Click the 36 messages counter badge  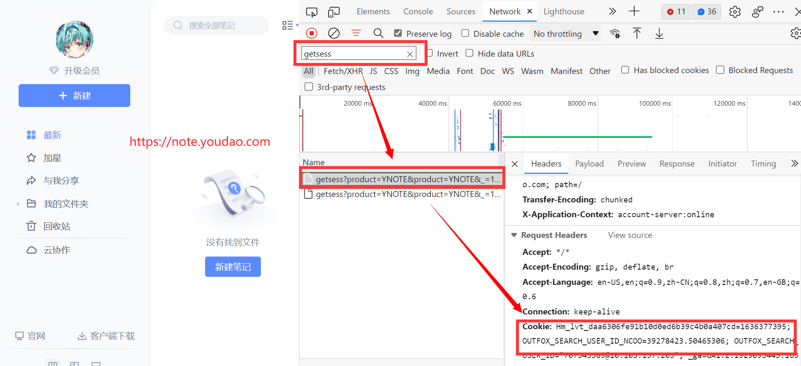click(707, 12)
